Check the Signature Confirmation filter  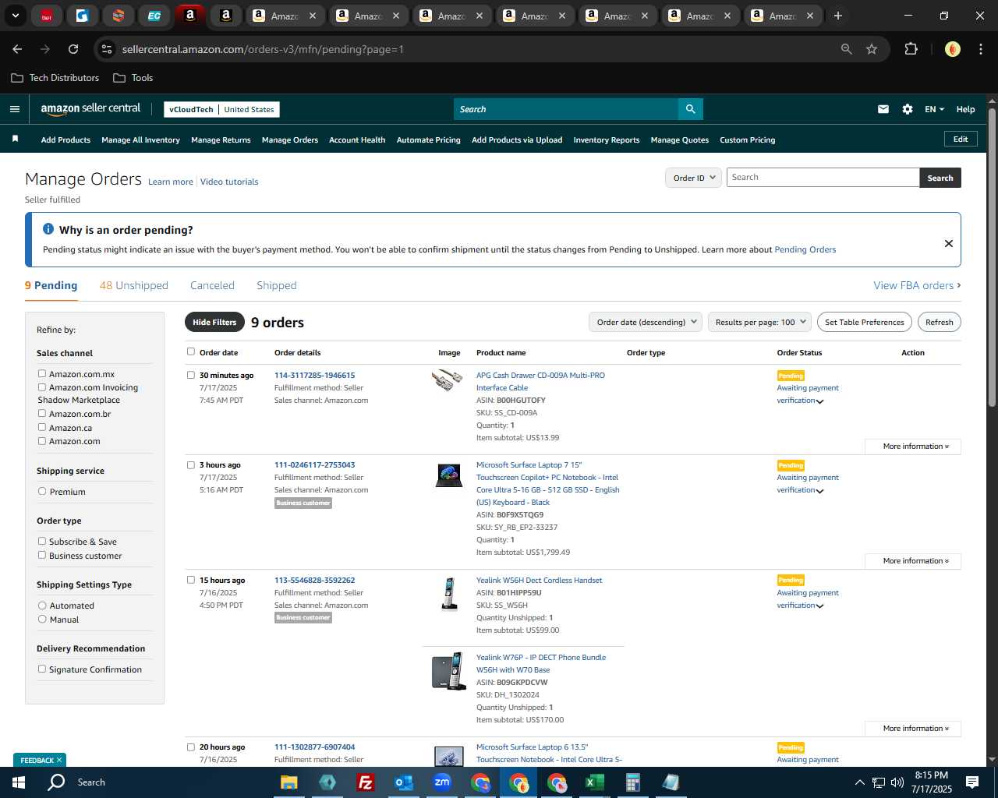point(42,669)
